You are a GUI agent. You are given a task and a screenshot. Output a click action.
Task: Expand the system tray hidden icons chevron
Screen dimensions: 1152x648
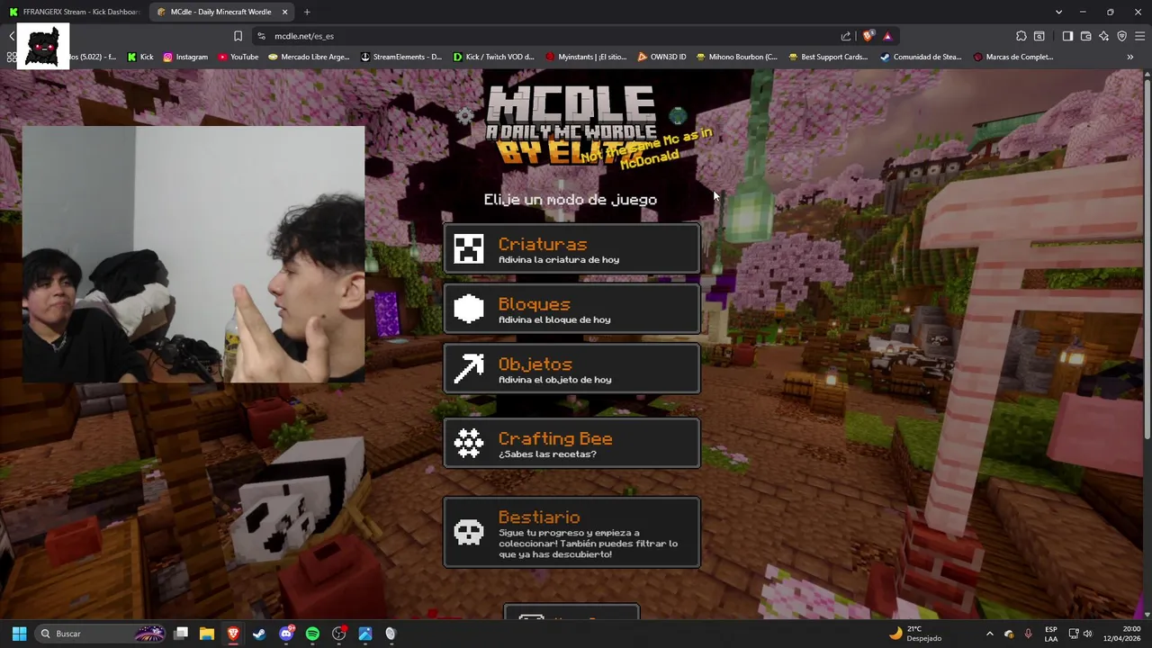click(990, 634)
